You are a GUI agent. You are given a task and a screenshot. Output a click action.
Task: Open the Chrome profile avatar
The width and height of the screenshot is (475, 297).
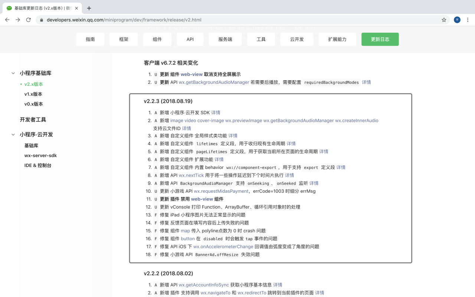(457, 20)
